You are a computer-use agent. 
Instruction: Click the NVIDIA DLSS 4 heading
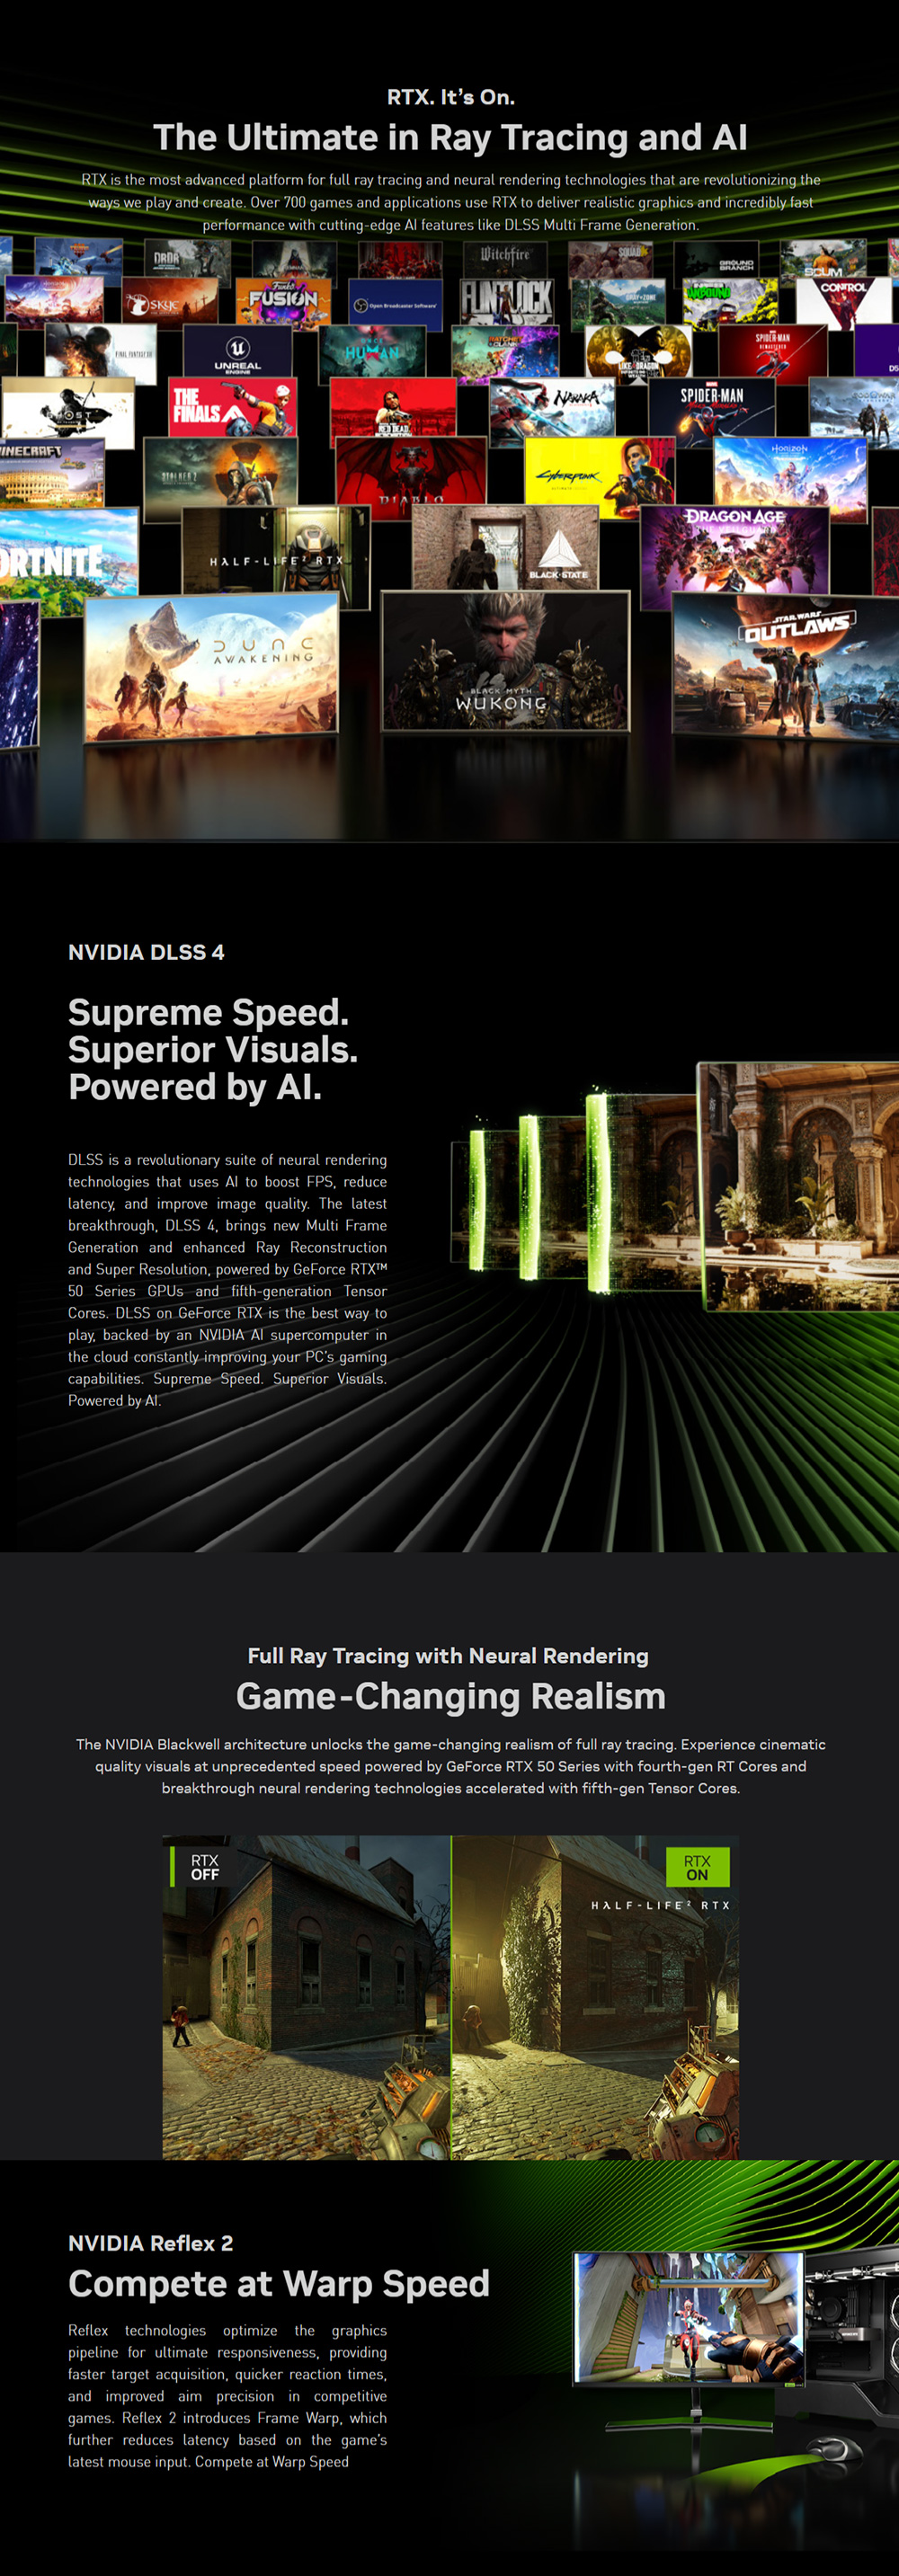[x=146, y=952]
